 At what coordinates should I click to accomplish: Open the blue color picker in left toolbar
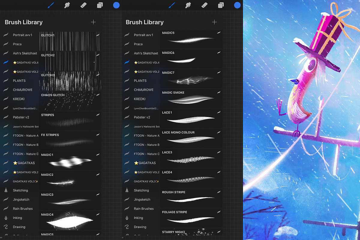pos(116,5)
